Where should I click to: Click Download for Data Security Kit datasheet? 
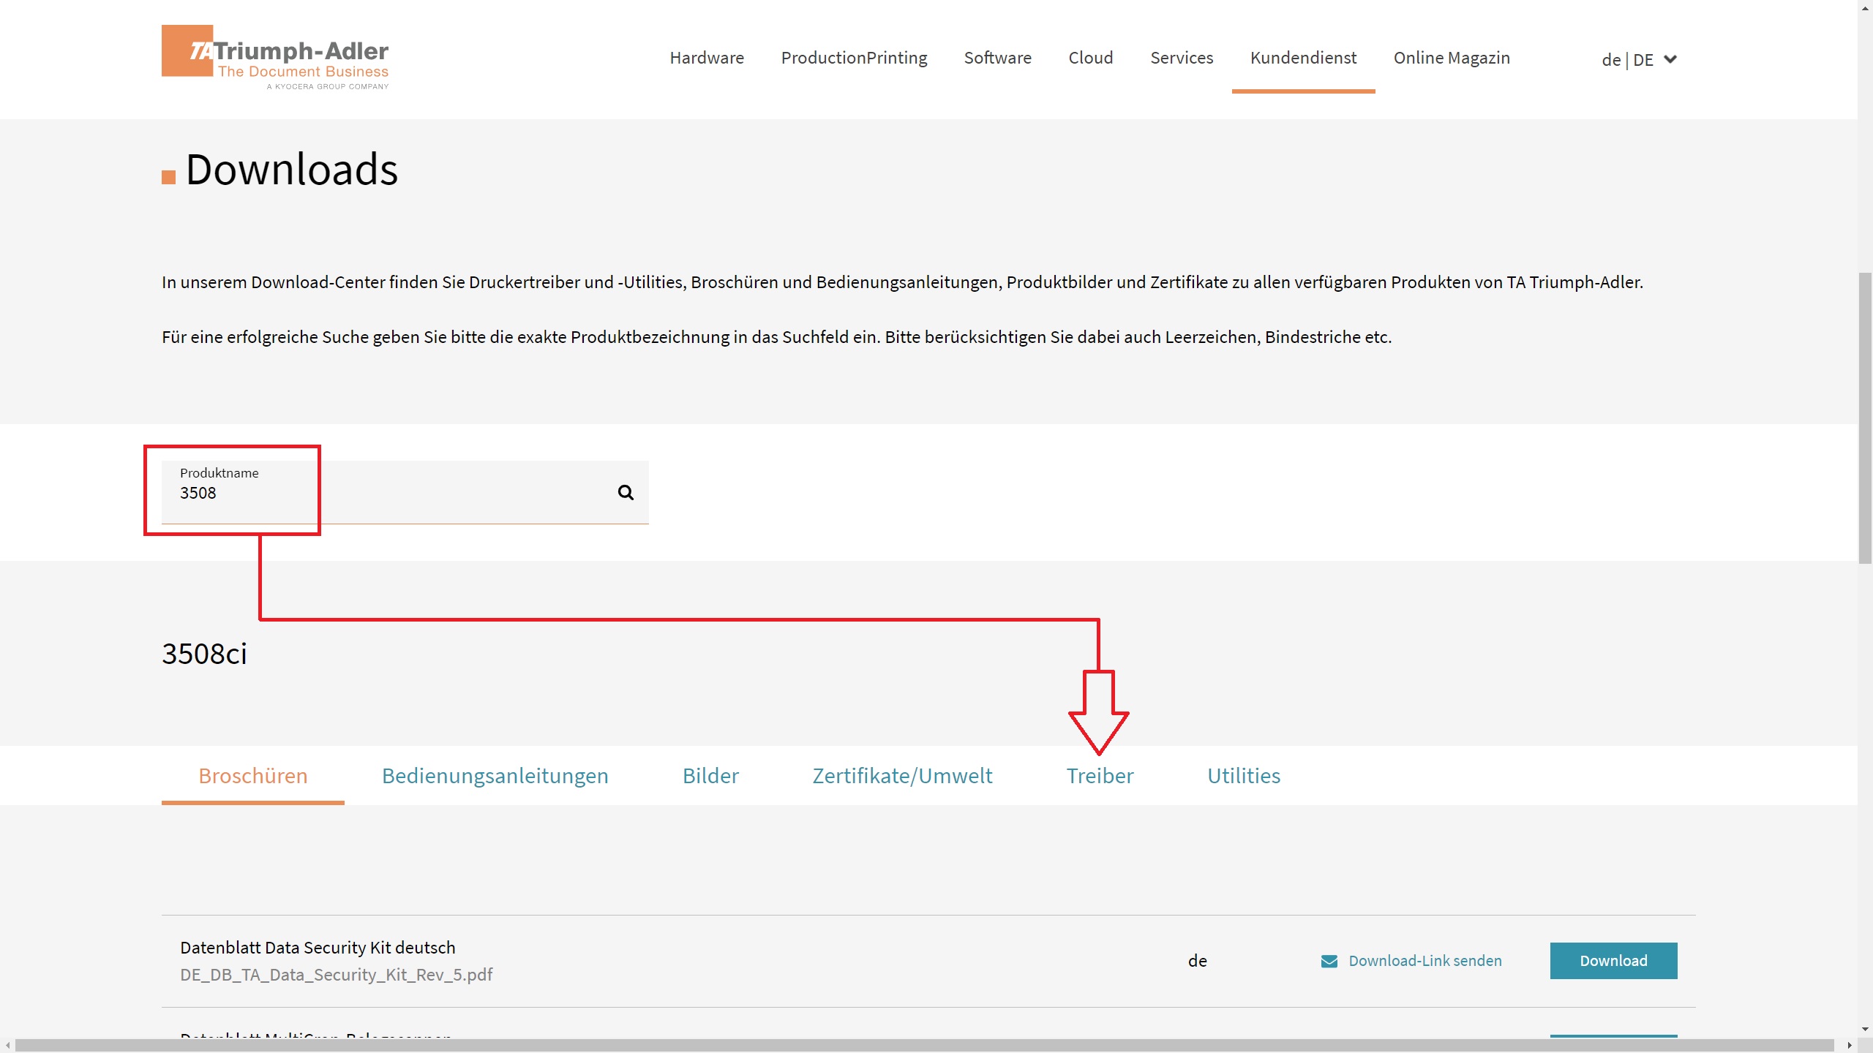[x=1613, y=961]
